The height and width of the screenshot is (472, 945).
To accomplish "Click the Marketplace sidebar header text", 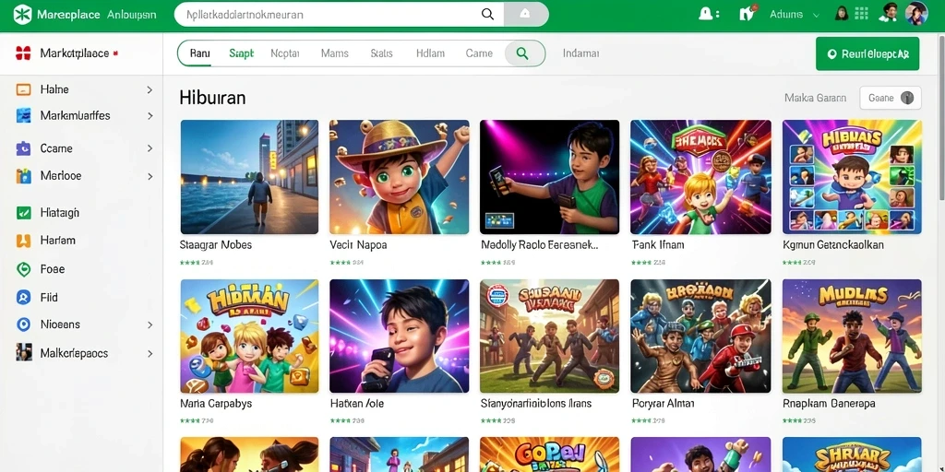I will point(75,53).
